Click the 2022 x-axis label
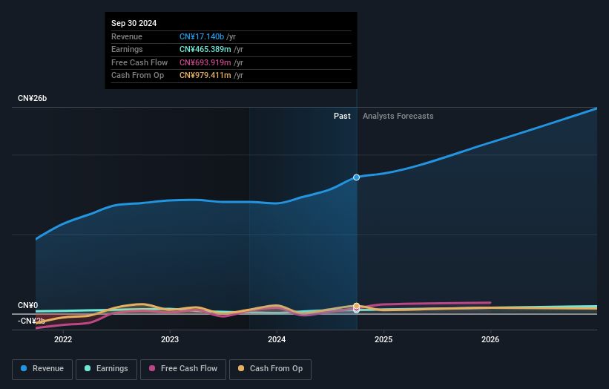This screenshot has height=389, width=609. pos(63,339)
